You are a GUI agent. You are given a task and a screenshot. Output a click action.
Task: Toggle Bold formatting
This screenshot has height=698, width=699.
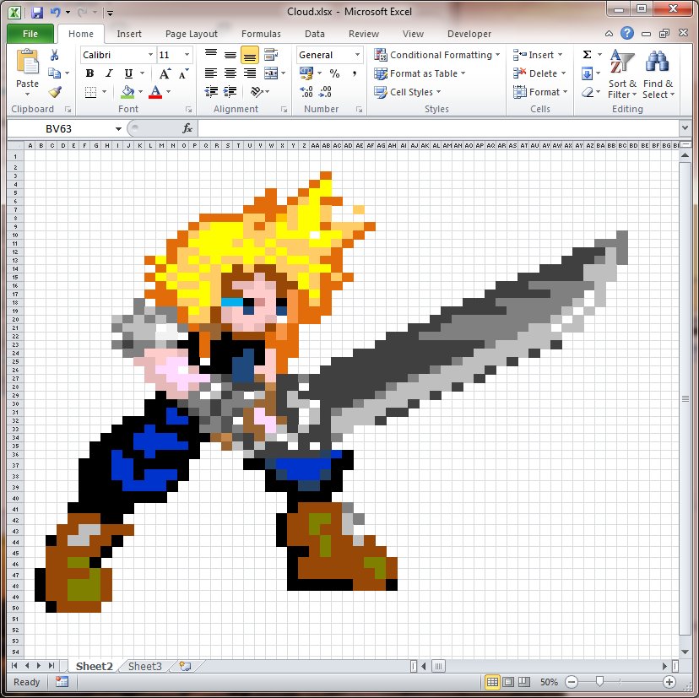[90, 73]
